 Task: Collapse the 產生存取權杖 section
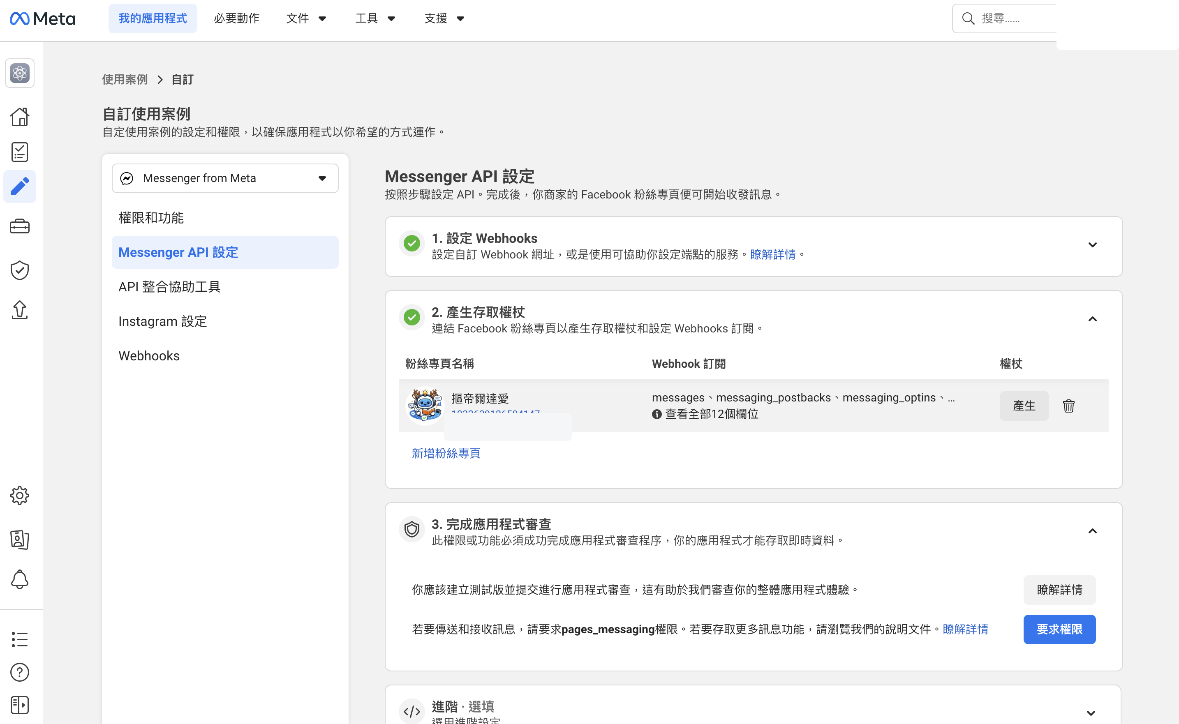(1092, 319)
